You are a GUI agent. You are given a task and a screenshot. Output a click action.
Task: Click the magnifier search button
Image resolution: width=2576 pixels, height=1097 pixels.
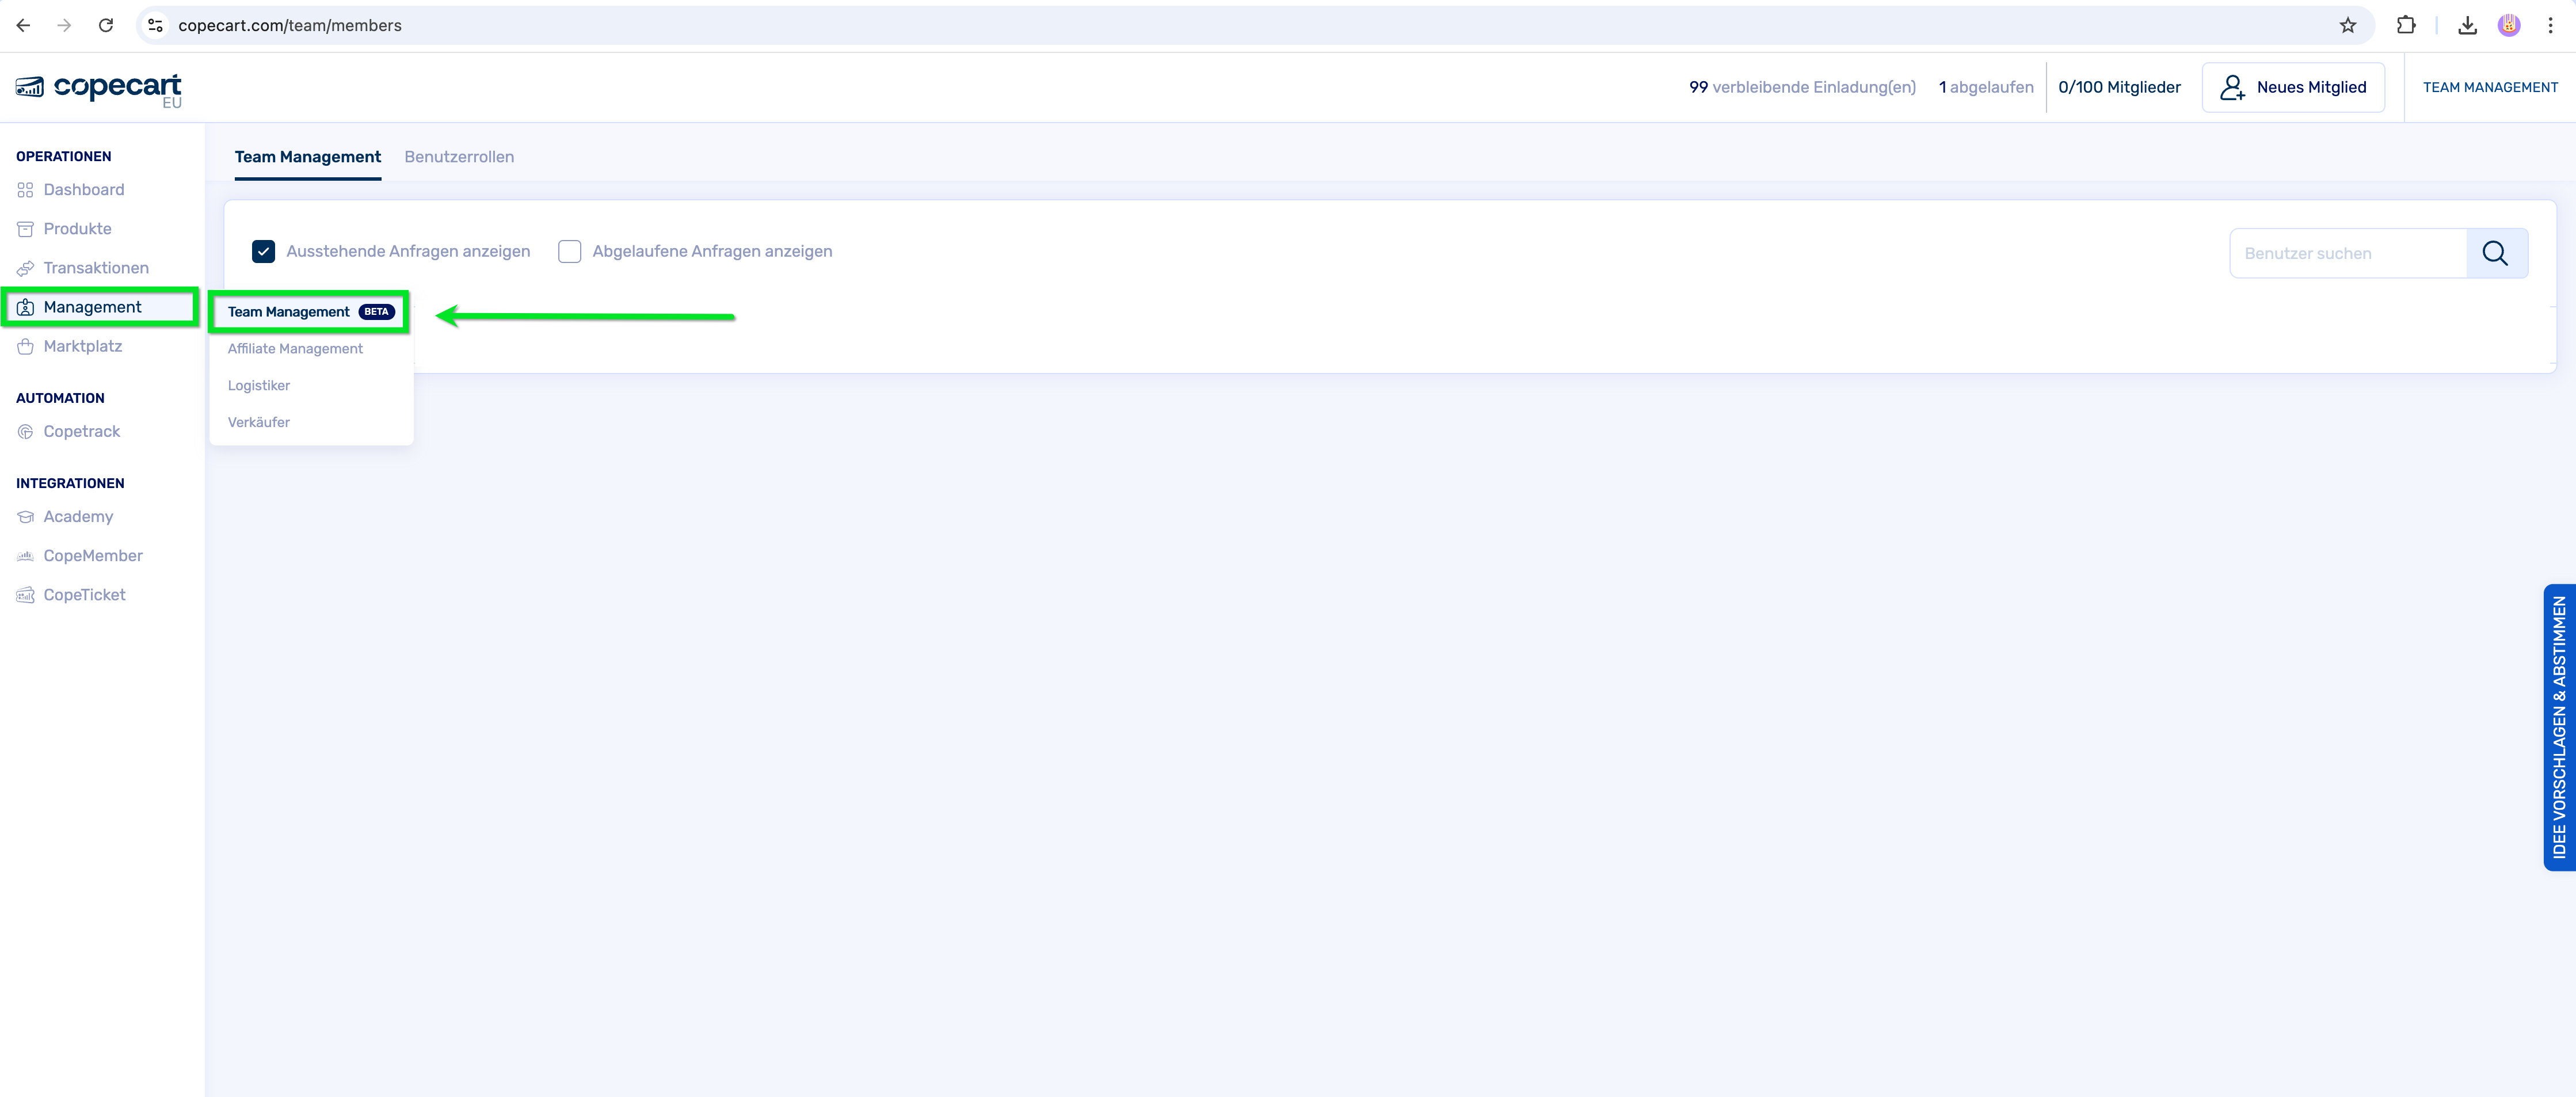click(x=2496, y=253)
